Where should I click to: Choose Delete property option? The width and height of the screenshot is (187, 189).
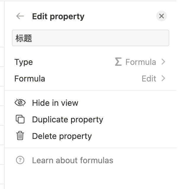tap(62, 136)
